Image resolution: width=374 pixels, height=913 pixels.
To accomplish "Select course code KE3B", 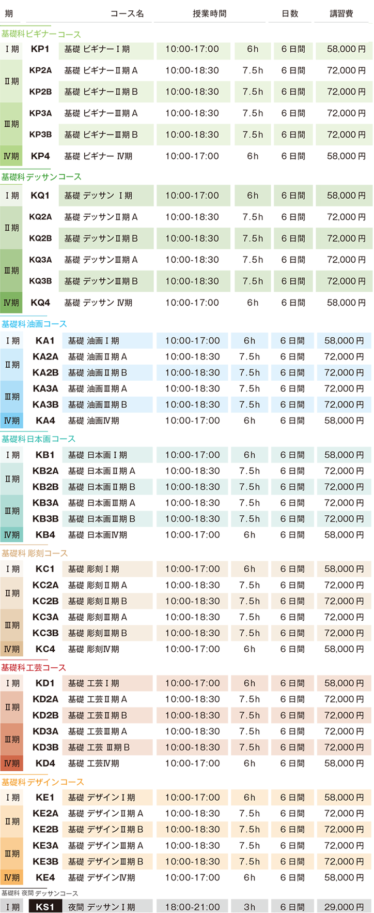I will pyautogui.click(x=45, y=862).
